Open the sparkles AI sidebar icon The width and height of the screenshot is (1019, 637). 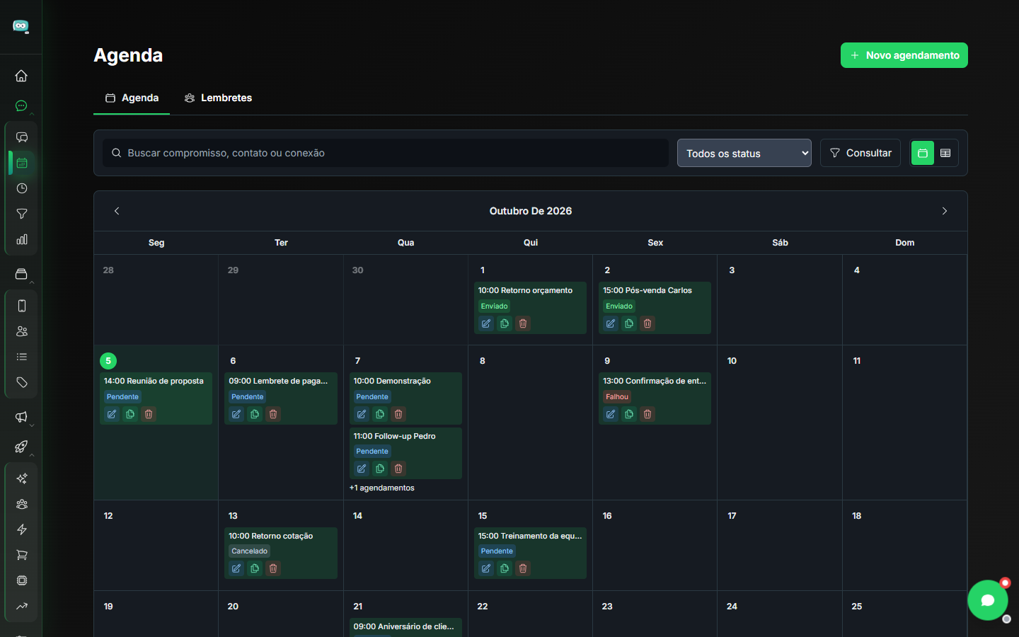click(x=22, y=478)
